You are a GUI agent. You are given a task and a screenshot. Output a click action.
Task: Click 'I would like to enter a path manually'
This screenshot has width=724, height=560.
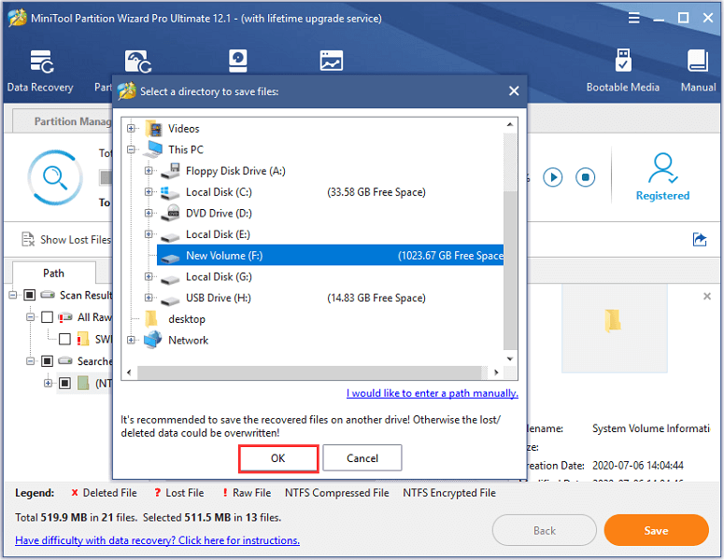433,394
